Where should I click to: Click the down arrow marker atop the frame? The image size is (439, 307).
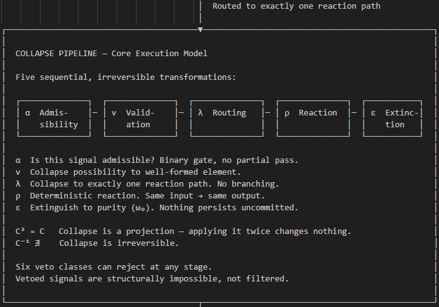pos(200,29)
